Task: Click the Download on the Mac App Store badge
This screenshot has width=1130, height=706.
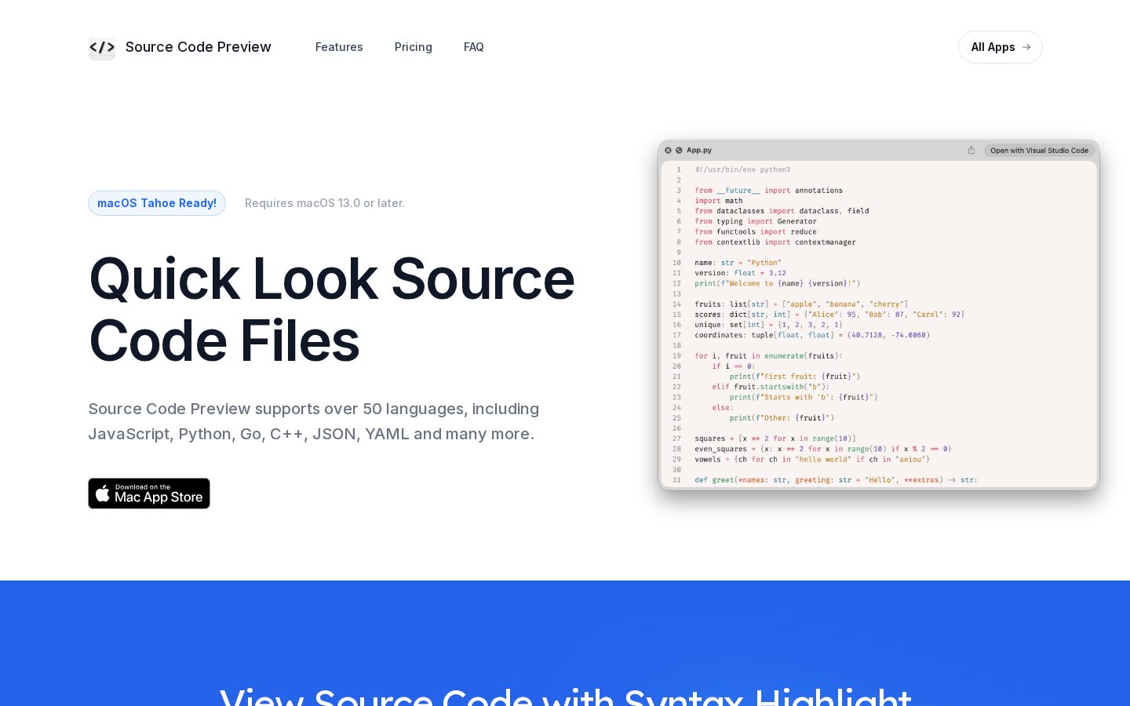Action: click(149, 493)
